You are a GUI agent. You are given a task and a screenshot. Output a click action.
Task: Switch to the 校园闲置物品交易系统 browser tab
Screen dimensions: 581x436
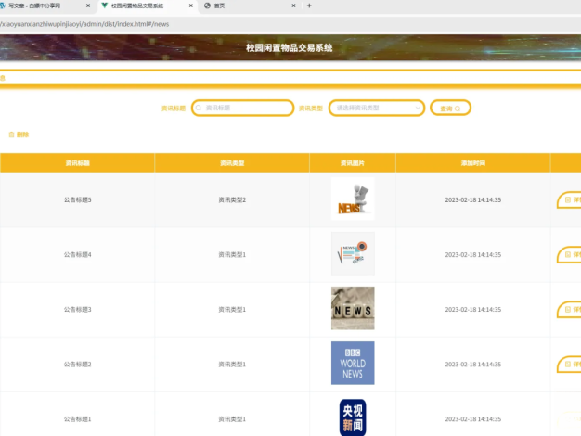(147, 6)
